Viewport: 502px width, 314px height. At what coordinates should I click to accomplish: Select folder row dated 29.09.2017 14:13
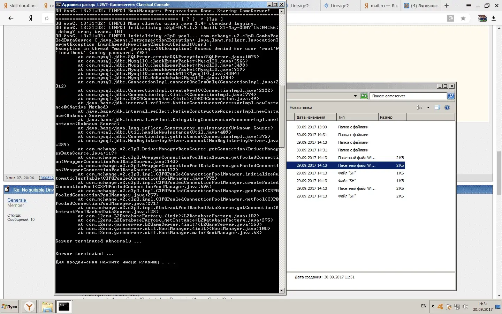point(346,142)
